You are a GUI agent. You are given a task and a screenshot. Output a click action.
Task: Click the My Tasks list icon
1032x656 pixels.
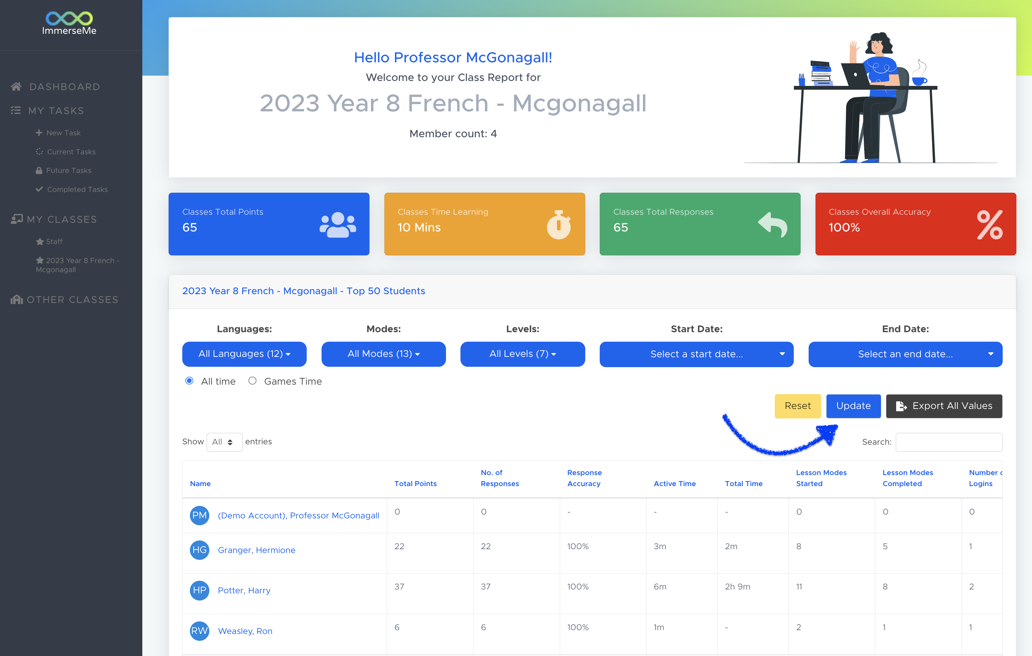16,110
